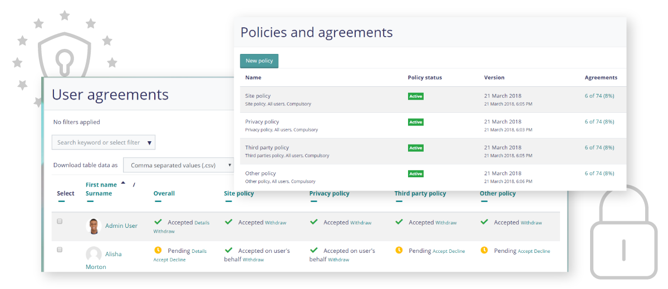Hide the Site policy column in User agreements
The image size is (668, 289).
[228, 202]
